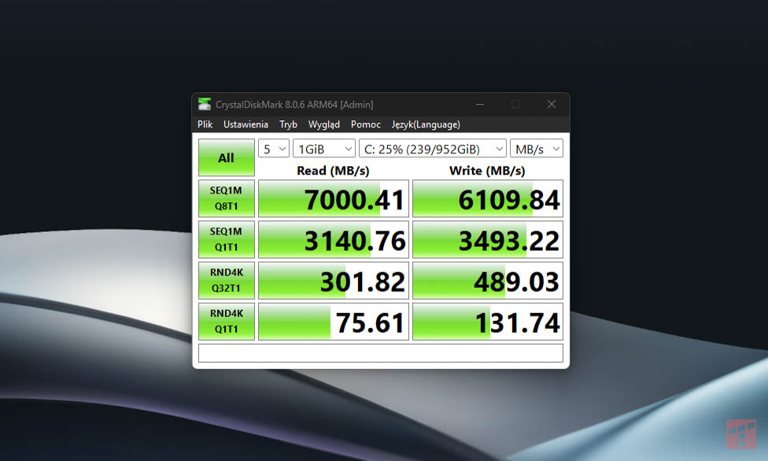Expand the test count dropdown showing 5
Image resolution: width=768 pixels, height=461 pixels.
click(x=274, y=149)
